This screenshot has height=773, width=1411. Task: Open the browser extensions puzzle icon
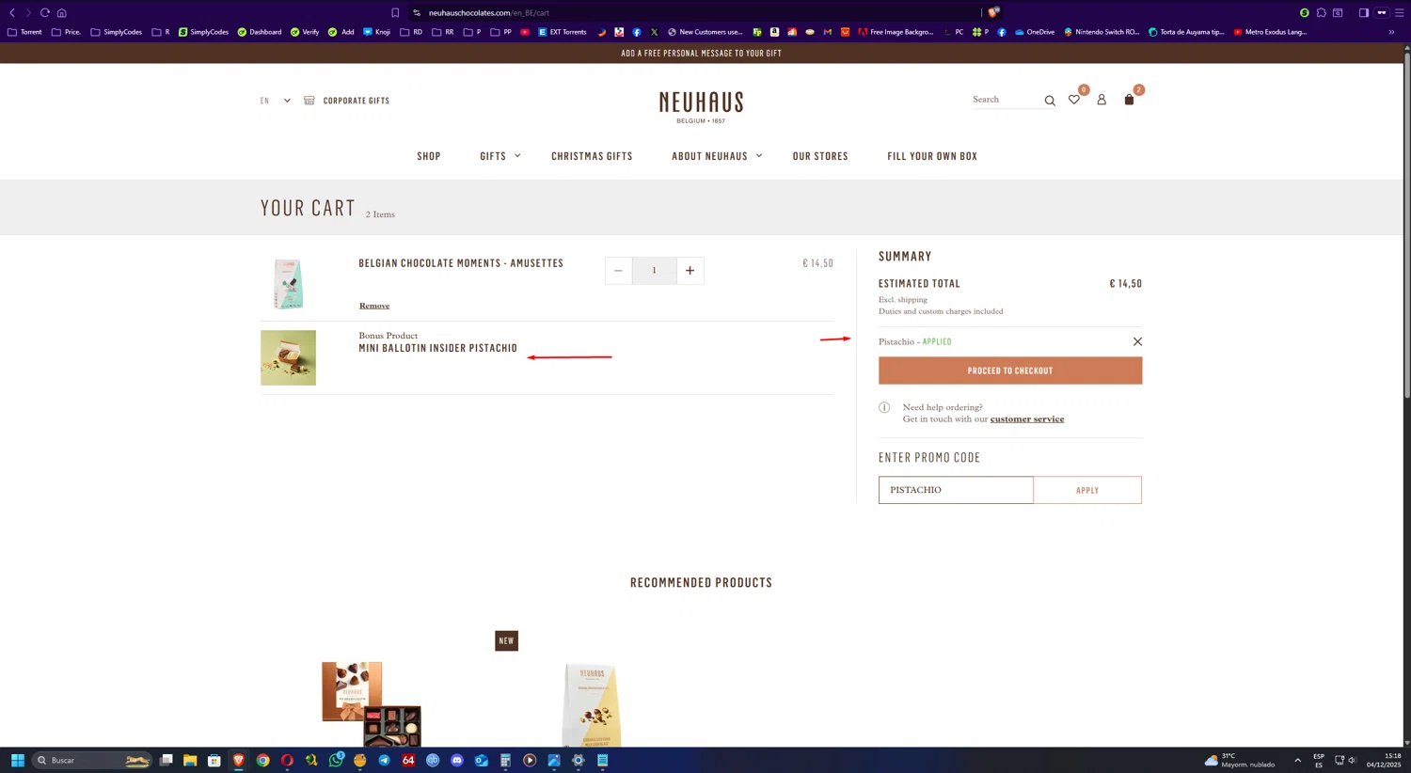1321,12
